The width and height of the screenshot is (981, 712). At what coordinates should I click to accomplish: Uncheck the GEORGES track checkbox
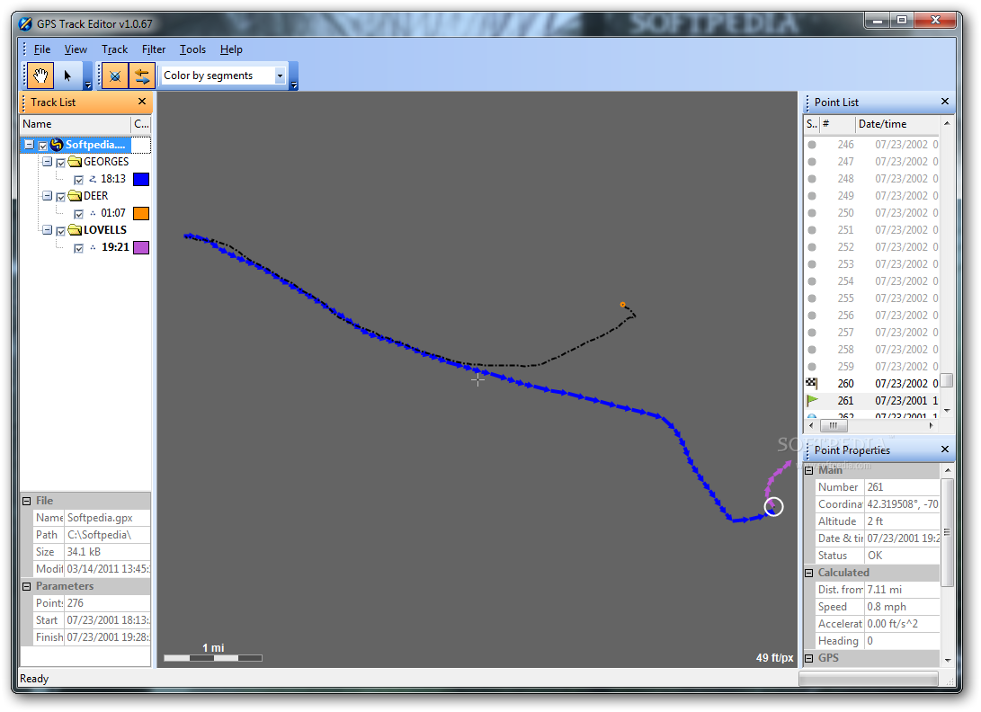click(x=60, y=163)
